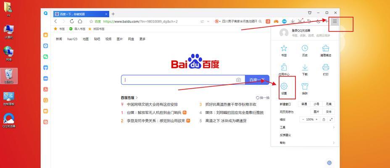This screenshot has height=168, width=390.
Task: Click 换一换 refresh hot list
Action: click(x=263, y=98)
